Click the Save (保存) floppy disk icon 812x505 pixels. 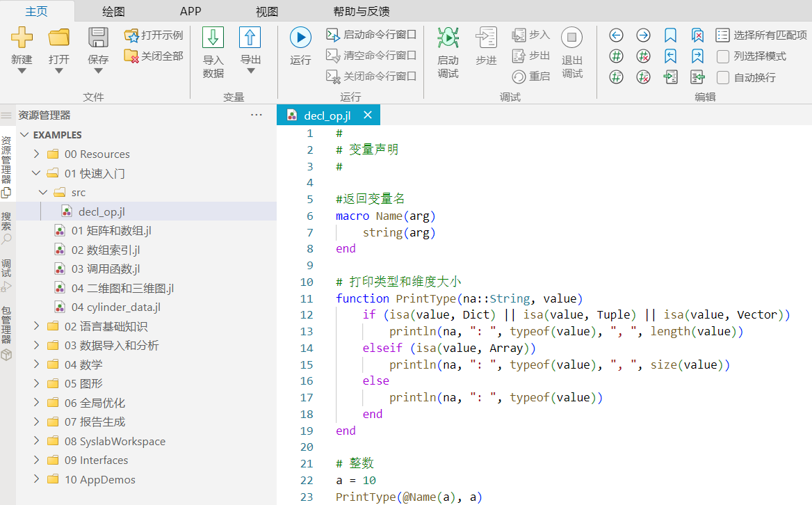tap(98, 38)
